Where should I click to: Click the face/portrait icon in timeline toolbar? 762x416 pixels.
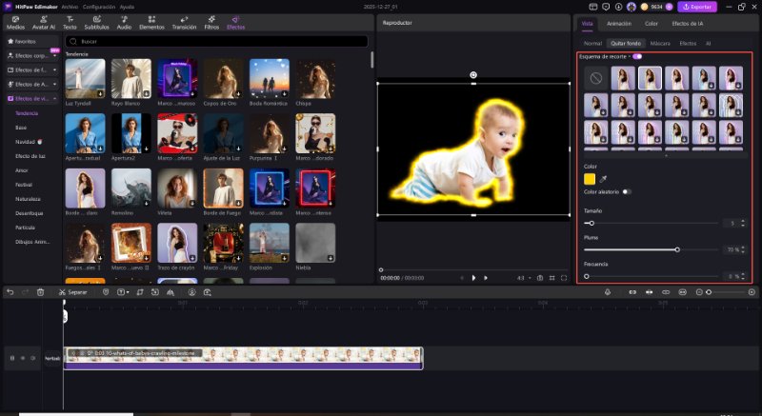click(x=192, y=292)
